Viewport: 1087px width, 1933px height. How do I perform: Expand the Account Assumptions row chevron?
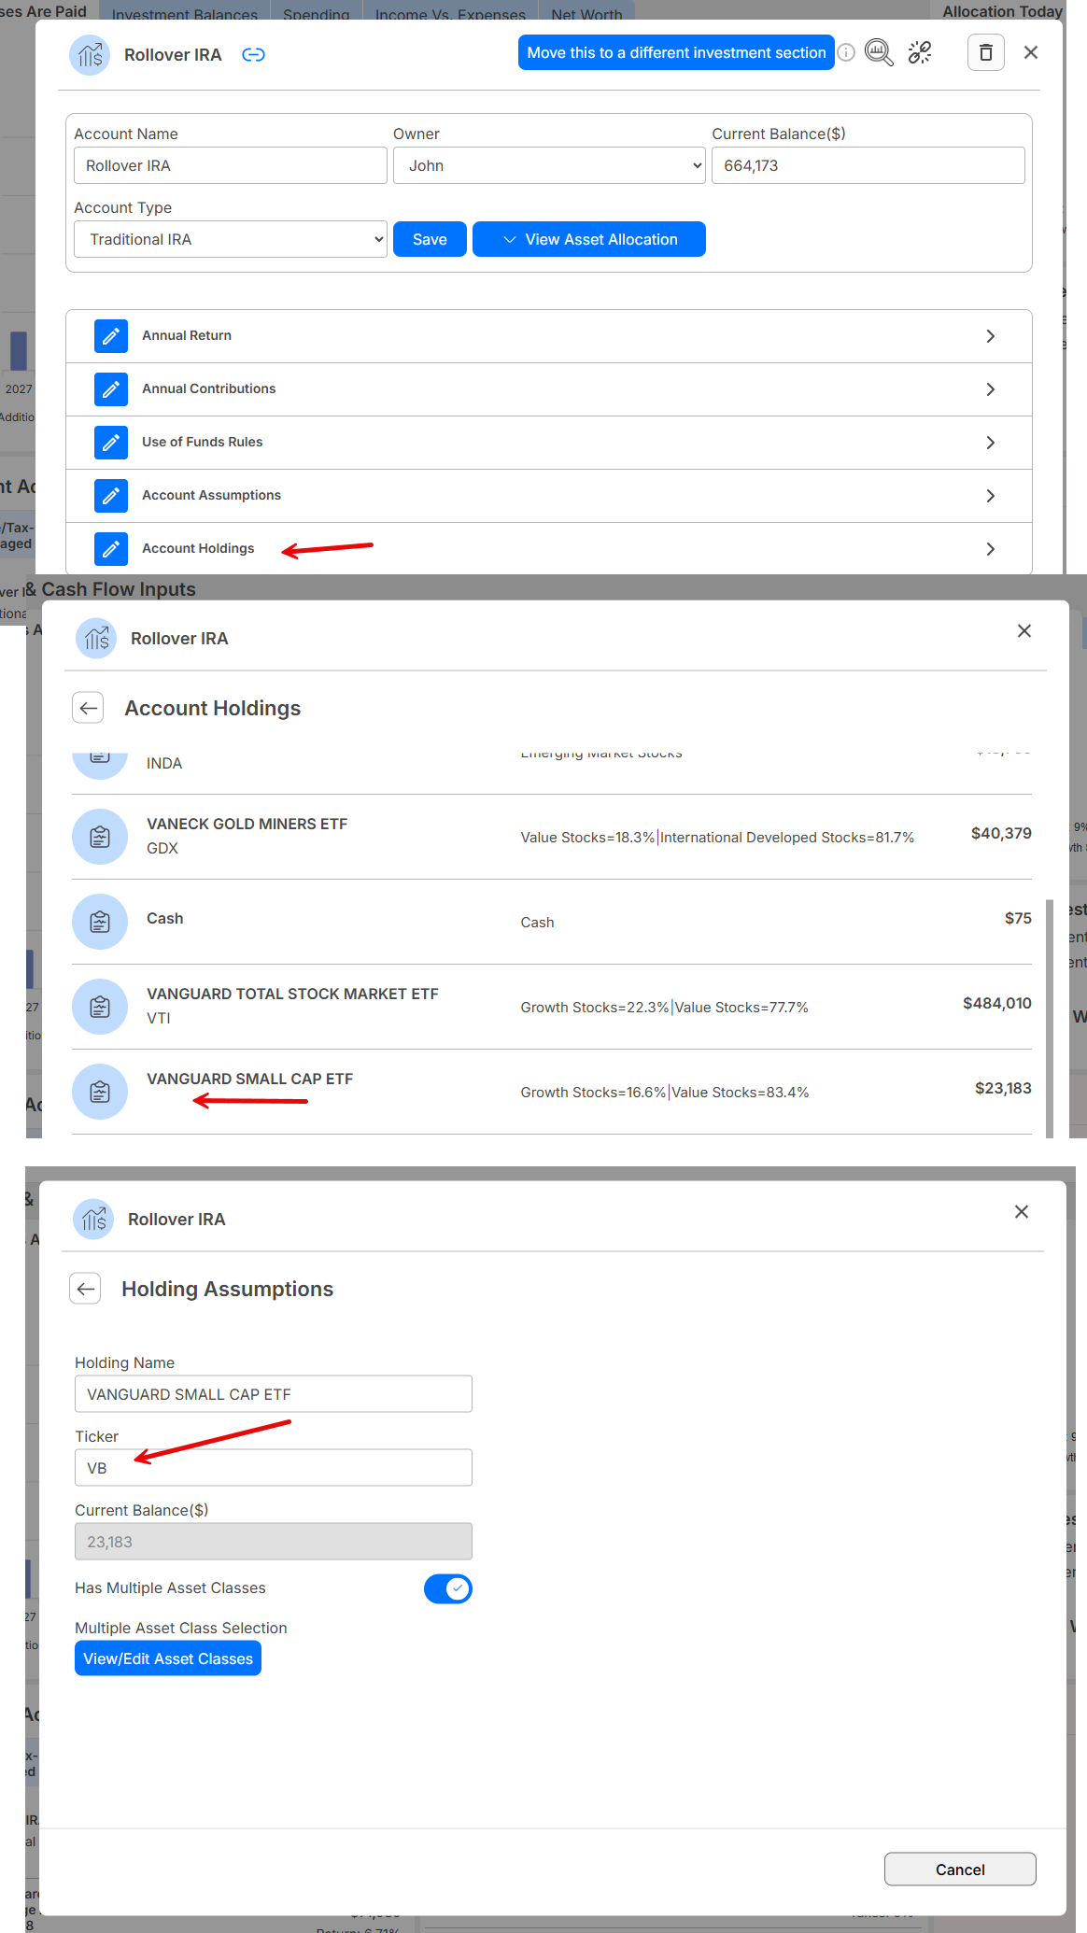(991, 496)
